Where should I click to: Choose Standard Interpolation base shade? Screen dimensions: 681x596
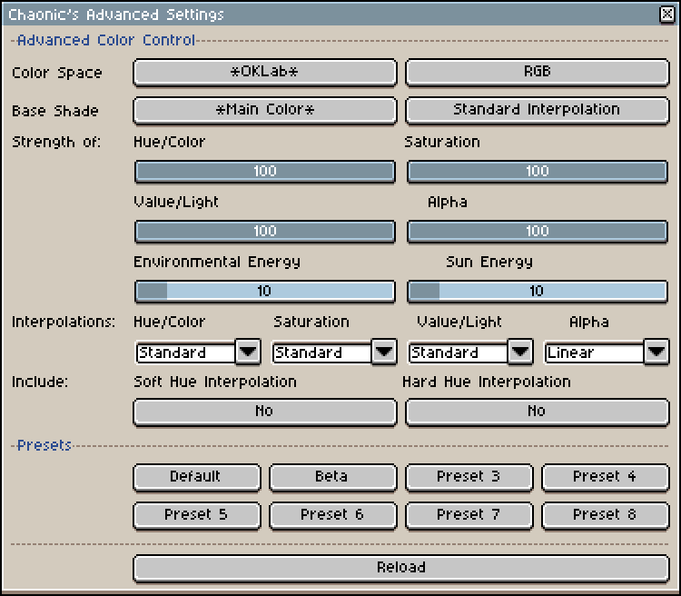point(538,110)
